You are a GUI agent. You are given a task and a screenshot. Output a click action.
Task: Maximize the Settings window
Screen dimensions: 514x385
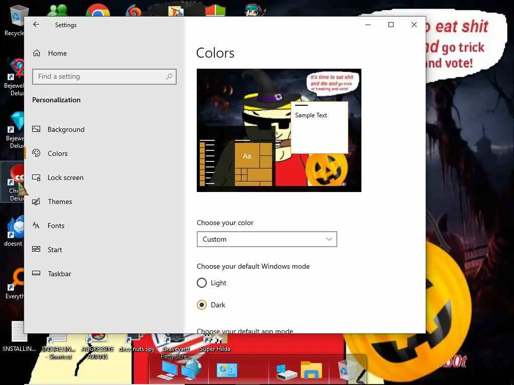point(391,25)
